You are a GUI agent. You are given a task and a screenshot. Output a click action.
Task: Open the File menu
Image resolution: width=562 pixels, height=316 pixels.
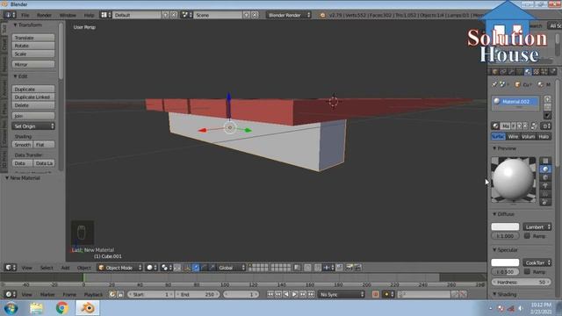(25, 15)
